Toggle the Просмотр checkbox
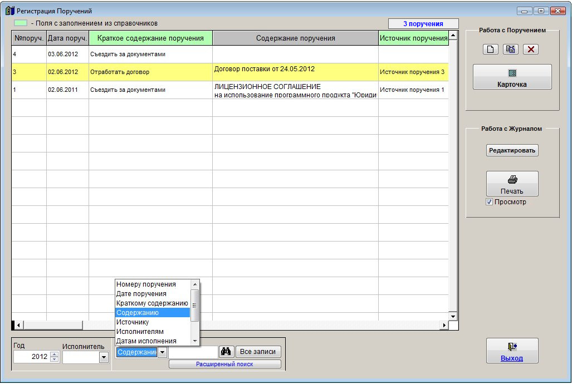This screenshot has width=572, height=384. click(489, 202)
